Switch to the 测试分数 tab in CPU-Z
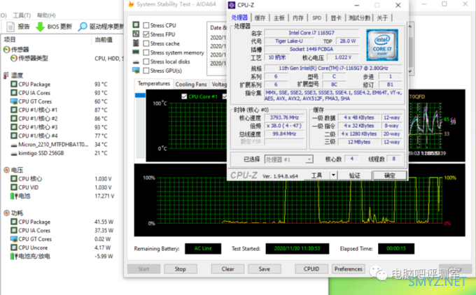This screenshot has width=476, height=295. 359,18
